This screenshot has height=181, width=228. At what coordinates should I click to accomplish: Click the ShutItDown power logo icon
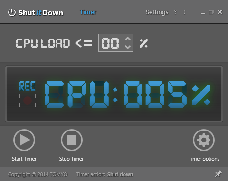(x=12, y=12)
